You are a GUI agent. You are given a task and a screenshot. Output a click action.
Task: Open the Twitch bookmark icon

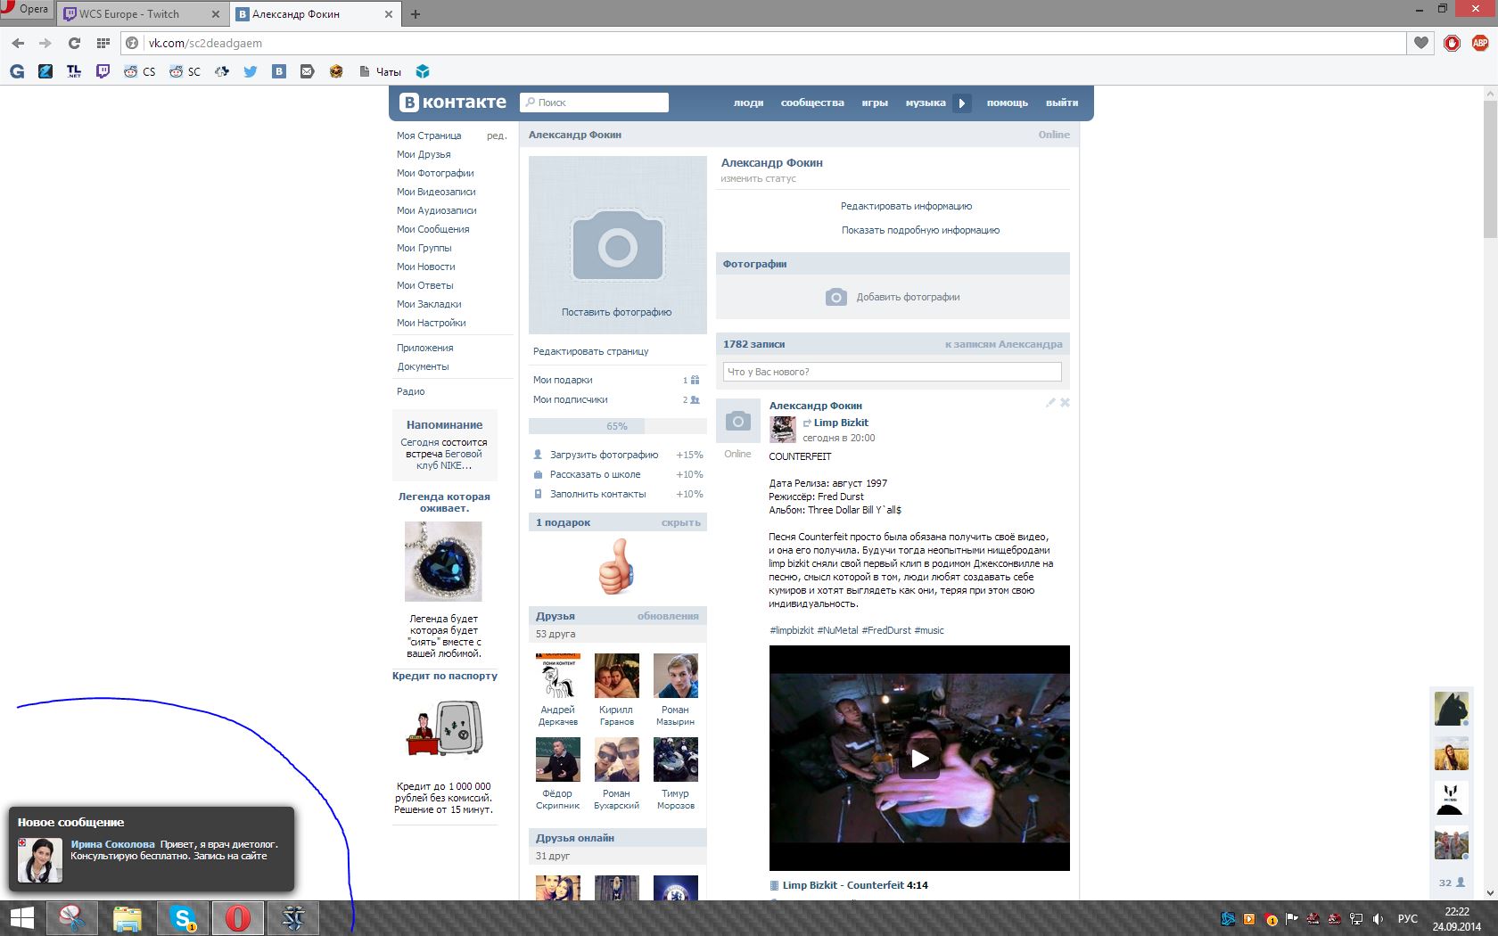(103, 71)
